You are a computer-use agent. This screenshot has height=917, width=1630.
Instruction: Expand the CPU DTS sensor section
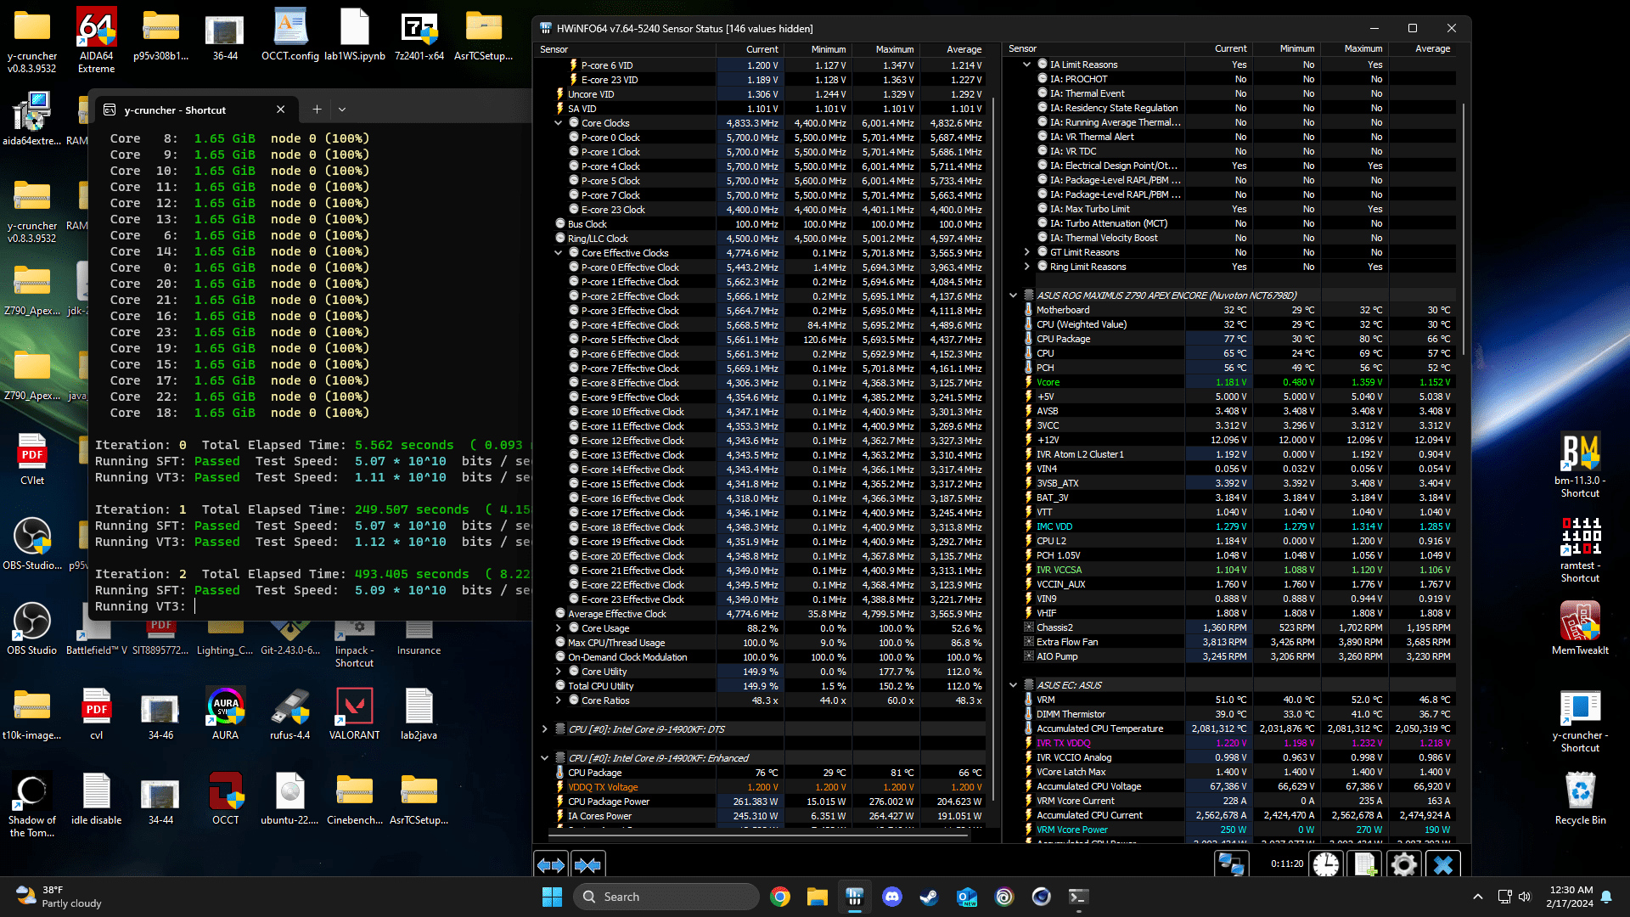coord(545,729)
